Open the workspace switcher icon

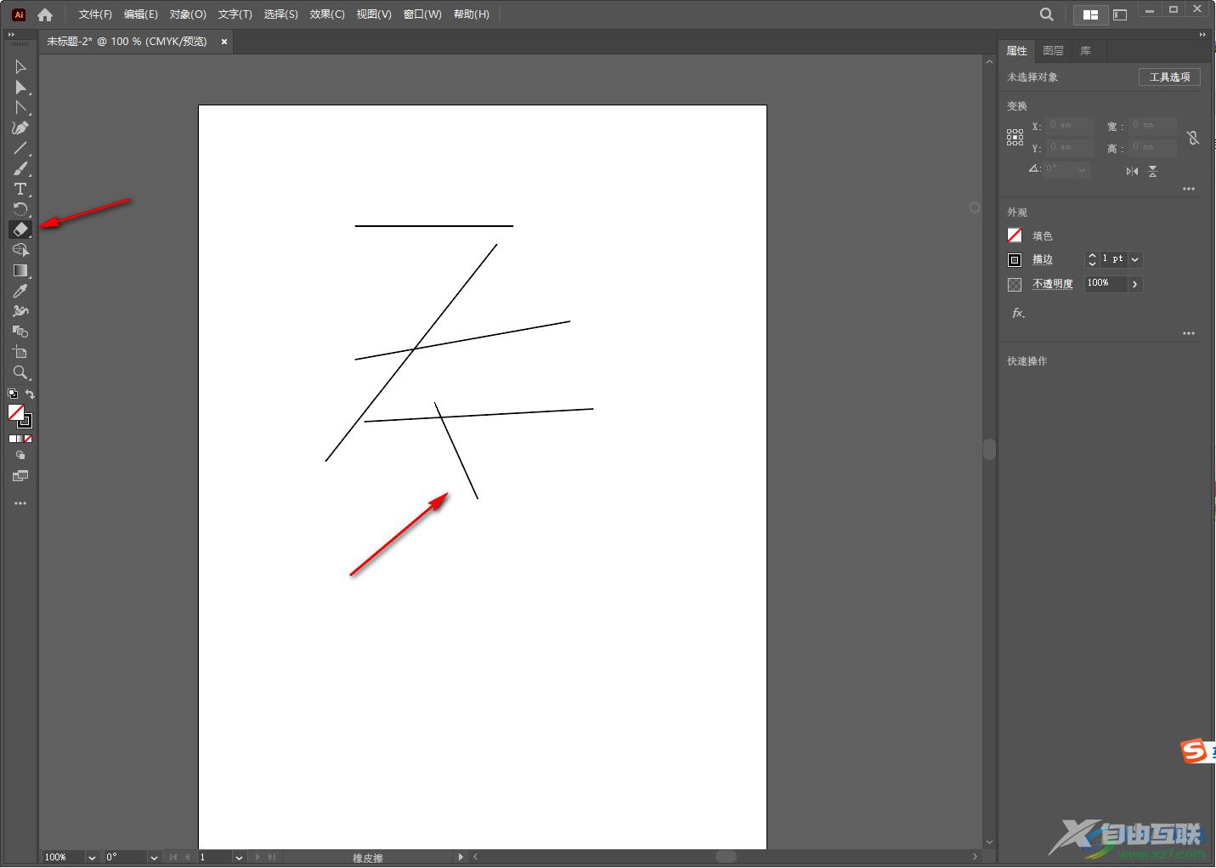pos(1120,14)
